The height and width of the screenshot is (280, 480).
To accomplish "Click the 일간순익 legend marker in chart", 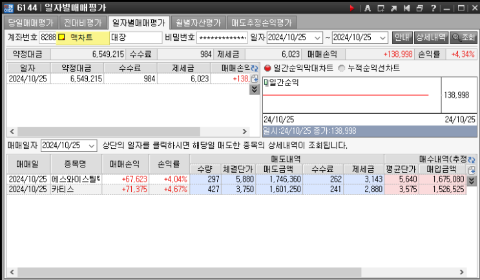I will tap(266, 82).
